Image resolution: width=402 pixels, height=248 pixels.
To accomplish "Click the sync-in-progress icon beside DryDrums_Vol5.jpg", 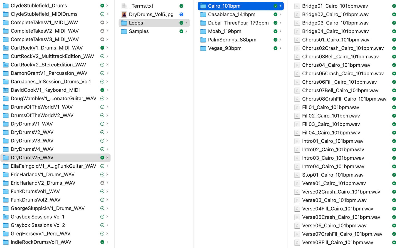I will tap(181, 14).
